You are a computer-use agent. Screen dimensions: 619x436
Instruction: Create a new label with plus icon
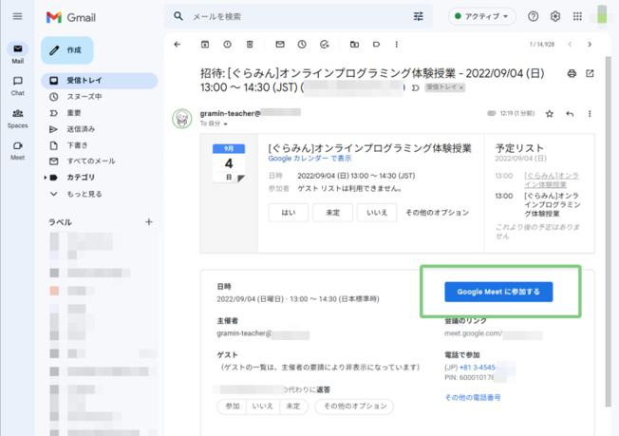coord(149,222)
